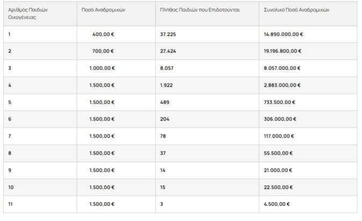The image size is (362, 221).
Task: Select the 733.500,00 € total cell
Action: (x=280, y=102)
